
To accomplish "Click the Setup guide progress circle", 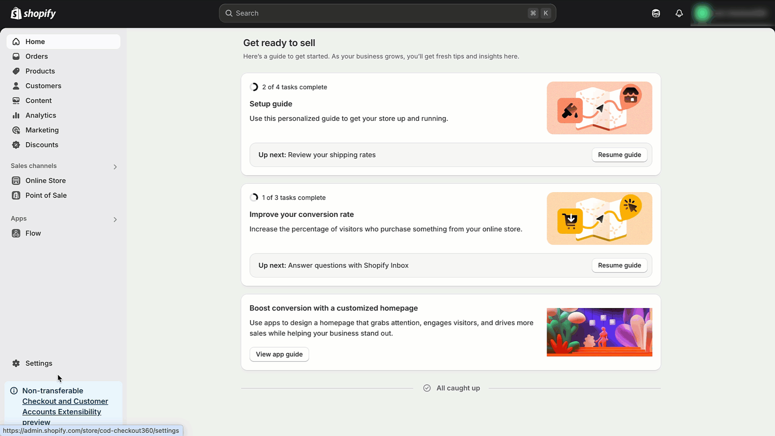I will 254,86.
